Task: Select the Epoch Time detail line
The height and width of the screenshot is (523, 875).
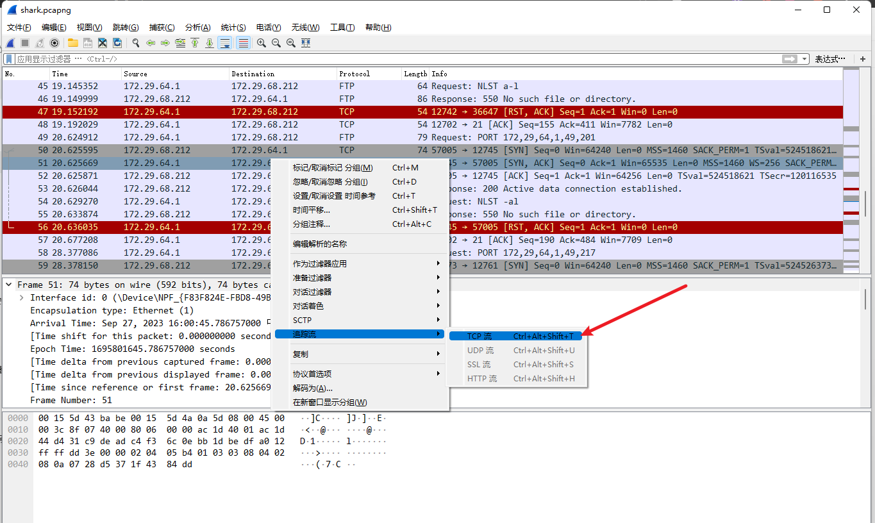Action: 133,349
